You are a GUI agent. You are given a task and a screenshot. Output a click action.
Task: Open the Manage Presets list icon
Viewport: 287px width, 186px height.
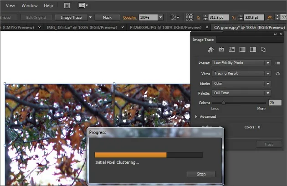[278, 63]
